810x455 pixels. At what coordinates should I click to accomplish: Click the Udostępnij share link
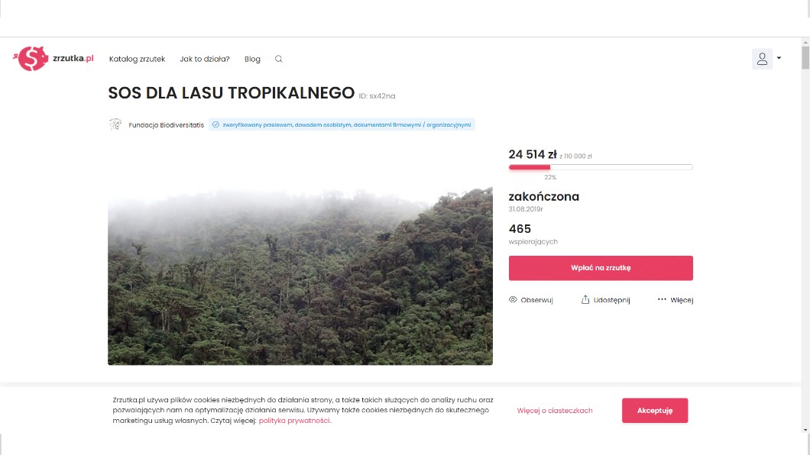coord(611,300)
